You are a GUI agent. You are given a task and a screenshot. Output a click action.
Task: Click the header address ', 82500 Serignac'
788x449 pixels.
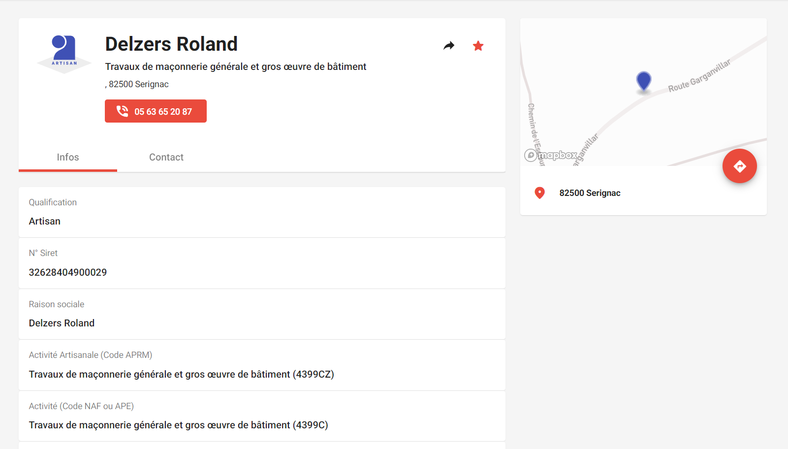tap(137, 84)
